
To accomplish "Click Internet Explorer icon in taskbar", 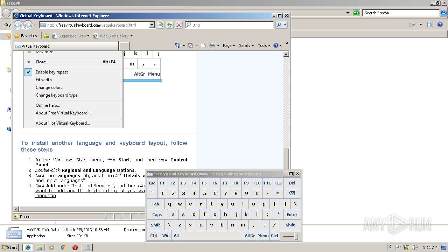I will point(28,247).
